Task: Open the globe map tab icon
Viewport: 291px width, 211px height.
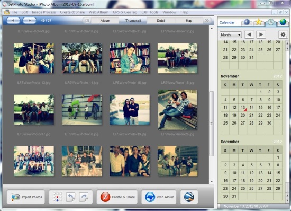Action: [283, 22]
